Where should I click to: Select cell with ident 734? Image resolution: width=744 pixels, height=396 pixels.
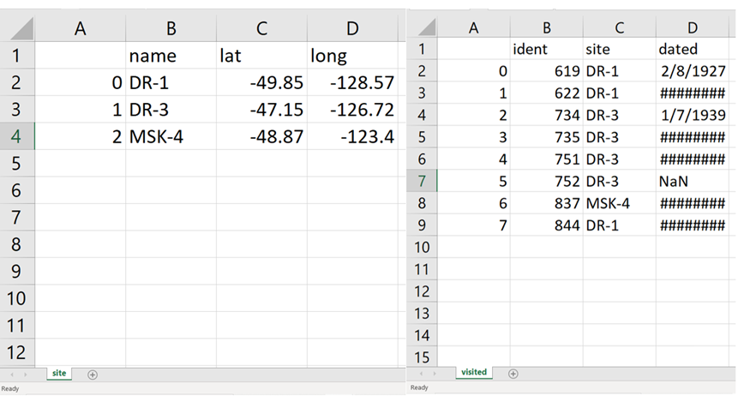click(x=547, y=115)
